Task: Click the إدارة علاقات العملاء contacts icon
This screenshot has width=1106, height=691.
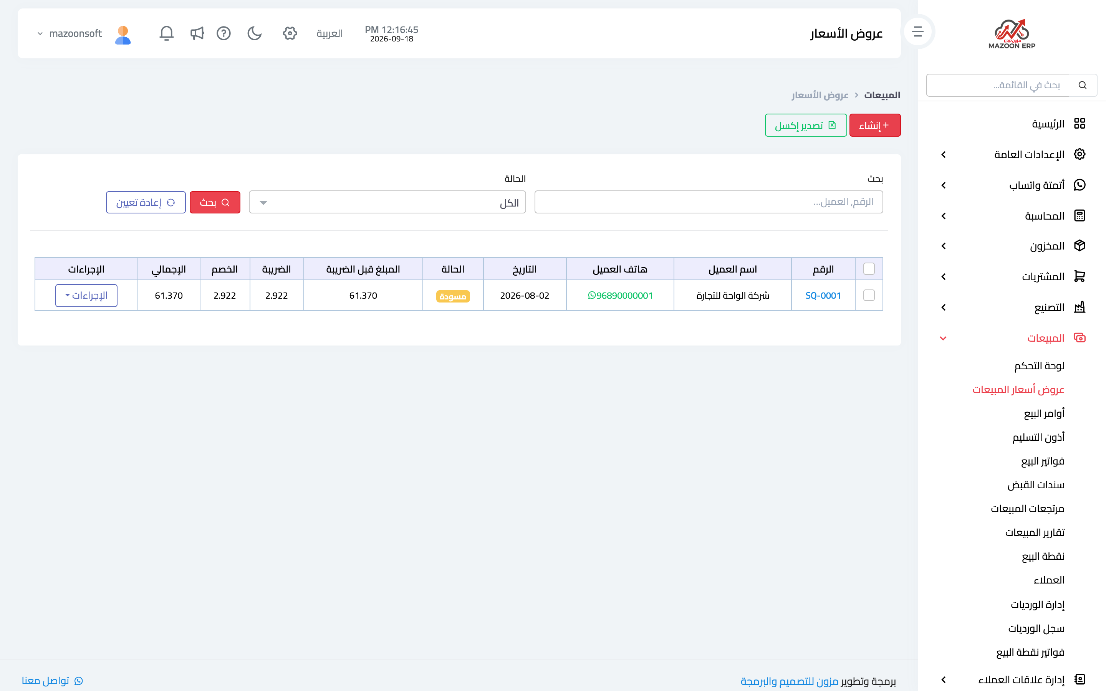Action: point(1080,679)
